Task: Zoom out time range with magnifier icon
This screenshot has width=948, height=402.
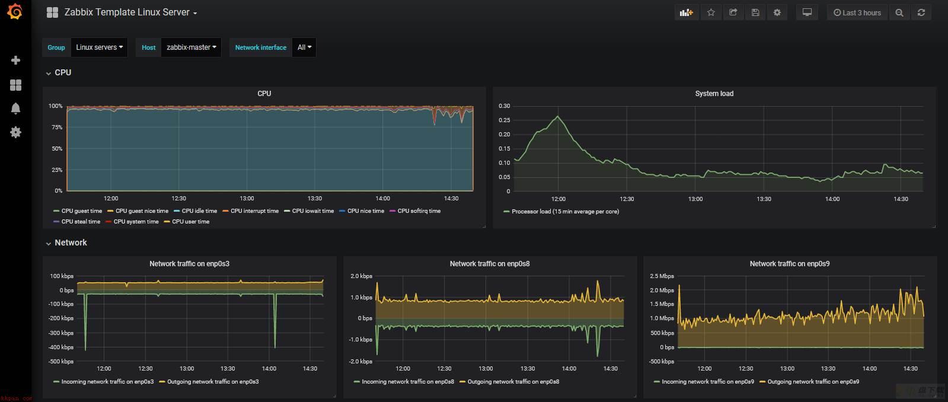Action: coord(899,12)
